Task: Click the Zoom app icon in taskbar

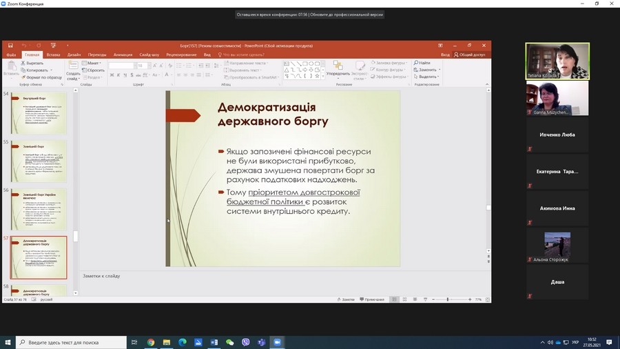Action: coord(277,342)
